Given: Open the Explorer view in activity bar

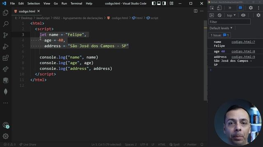Looking at the screenshot, I should click(x=5, y=13).
